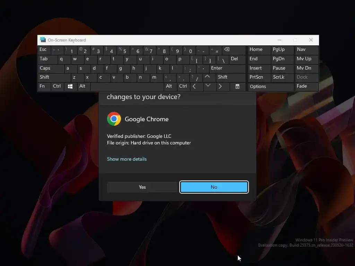
Task: Click the left arrow key
Action: pyautogui.click(x=197, y=86)
